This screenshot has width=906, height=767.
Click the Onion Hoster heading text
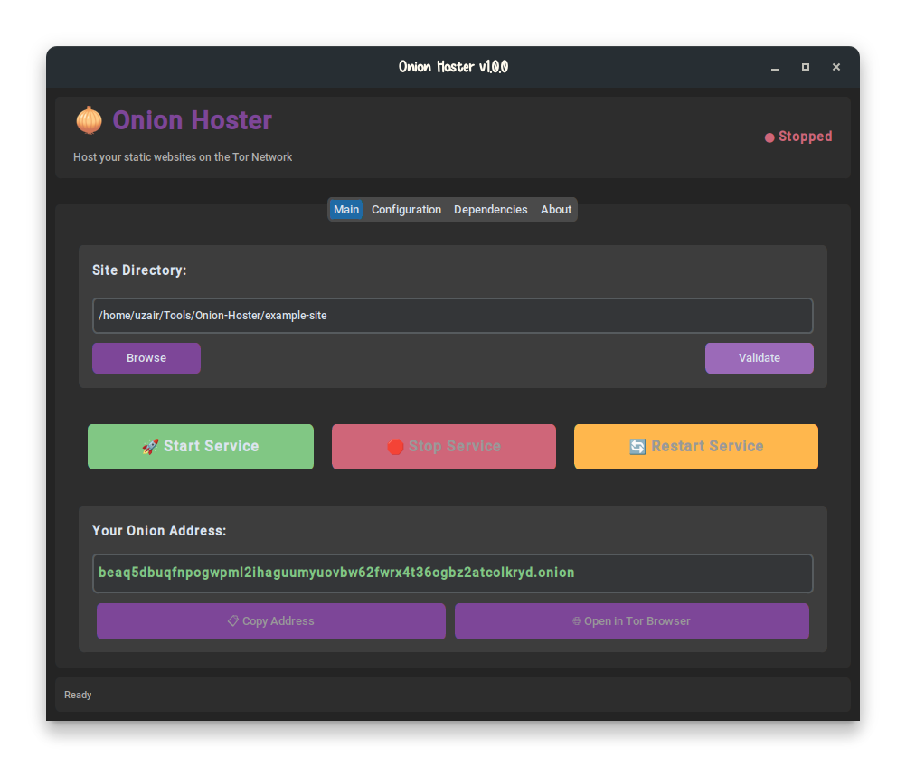click(192, 120)
